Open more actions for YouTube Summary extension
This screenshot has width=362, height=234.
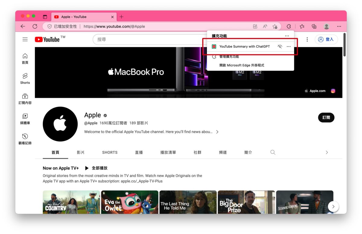289,47
